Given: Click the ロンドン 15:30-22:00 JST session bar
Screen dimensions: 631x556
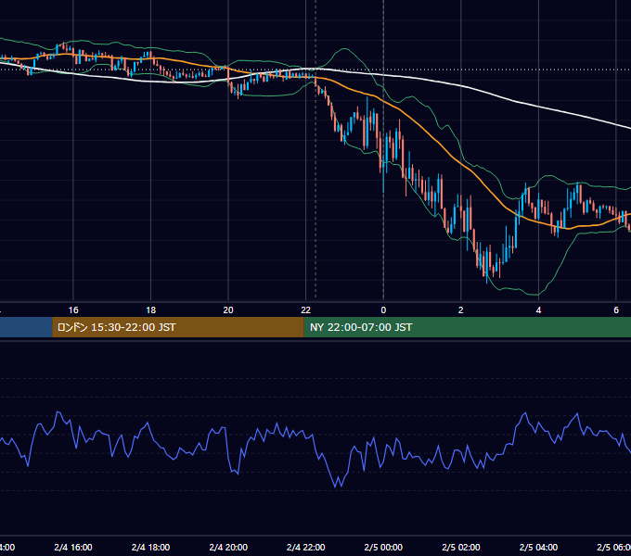Looking at the screenshot, I should pyautogui.click(x=178, y=327).
